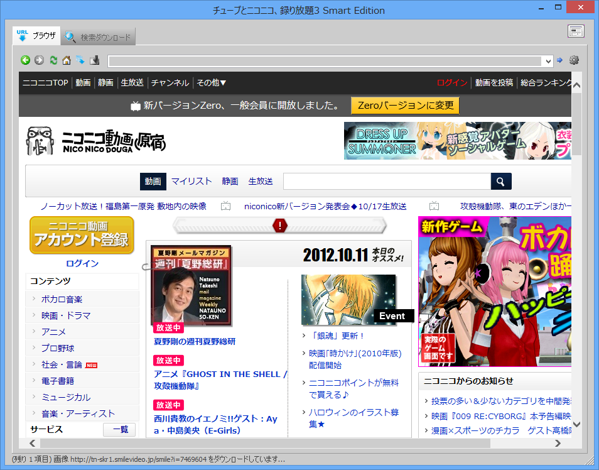Click the niconico新バージョン発表会 headline
This screenshot has height=470, width=599.
(325, 206)
